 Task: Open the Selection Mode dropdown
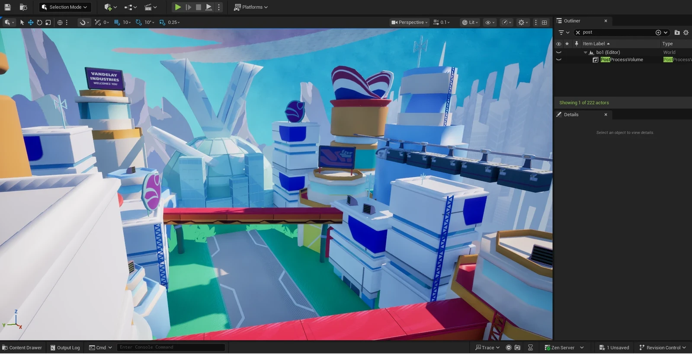(65, 7)
